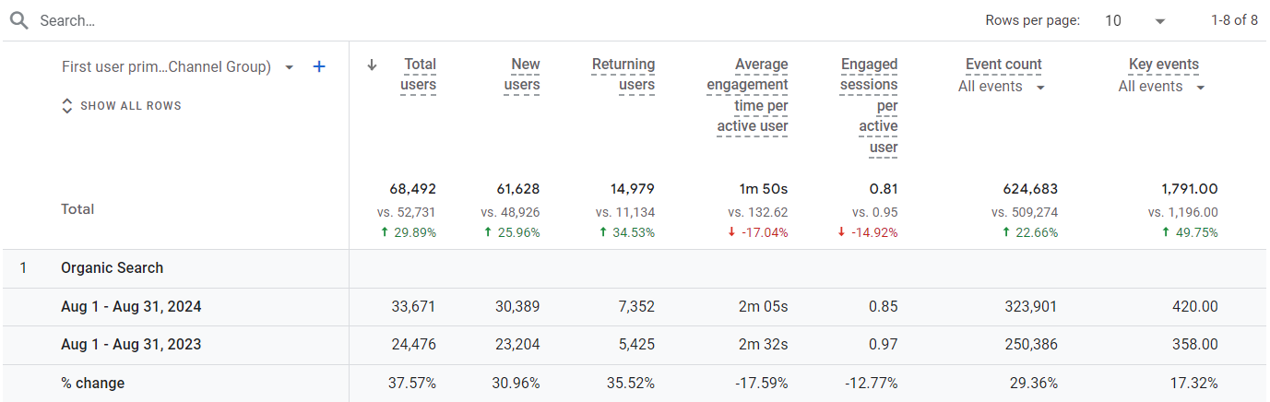1270x402 pixels.
Task: Expand the Event count All events dropdown
Action: (1040, 88)
